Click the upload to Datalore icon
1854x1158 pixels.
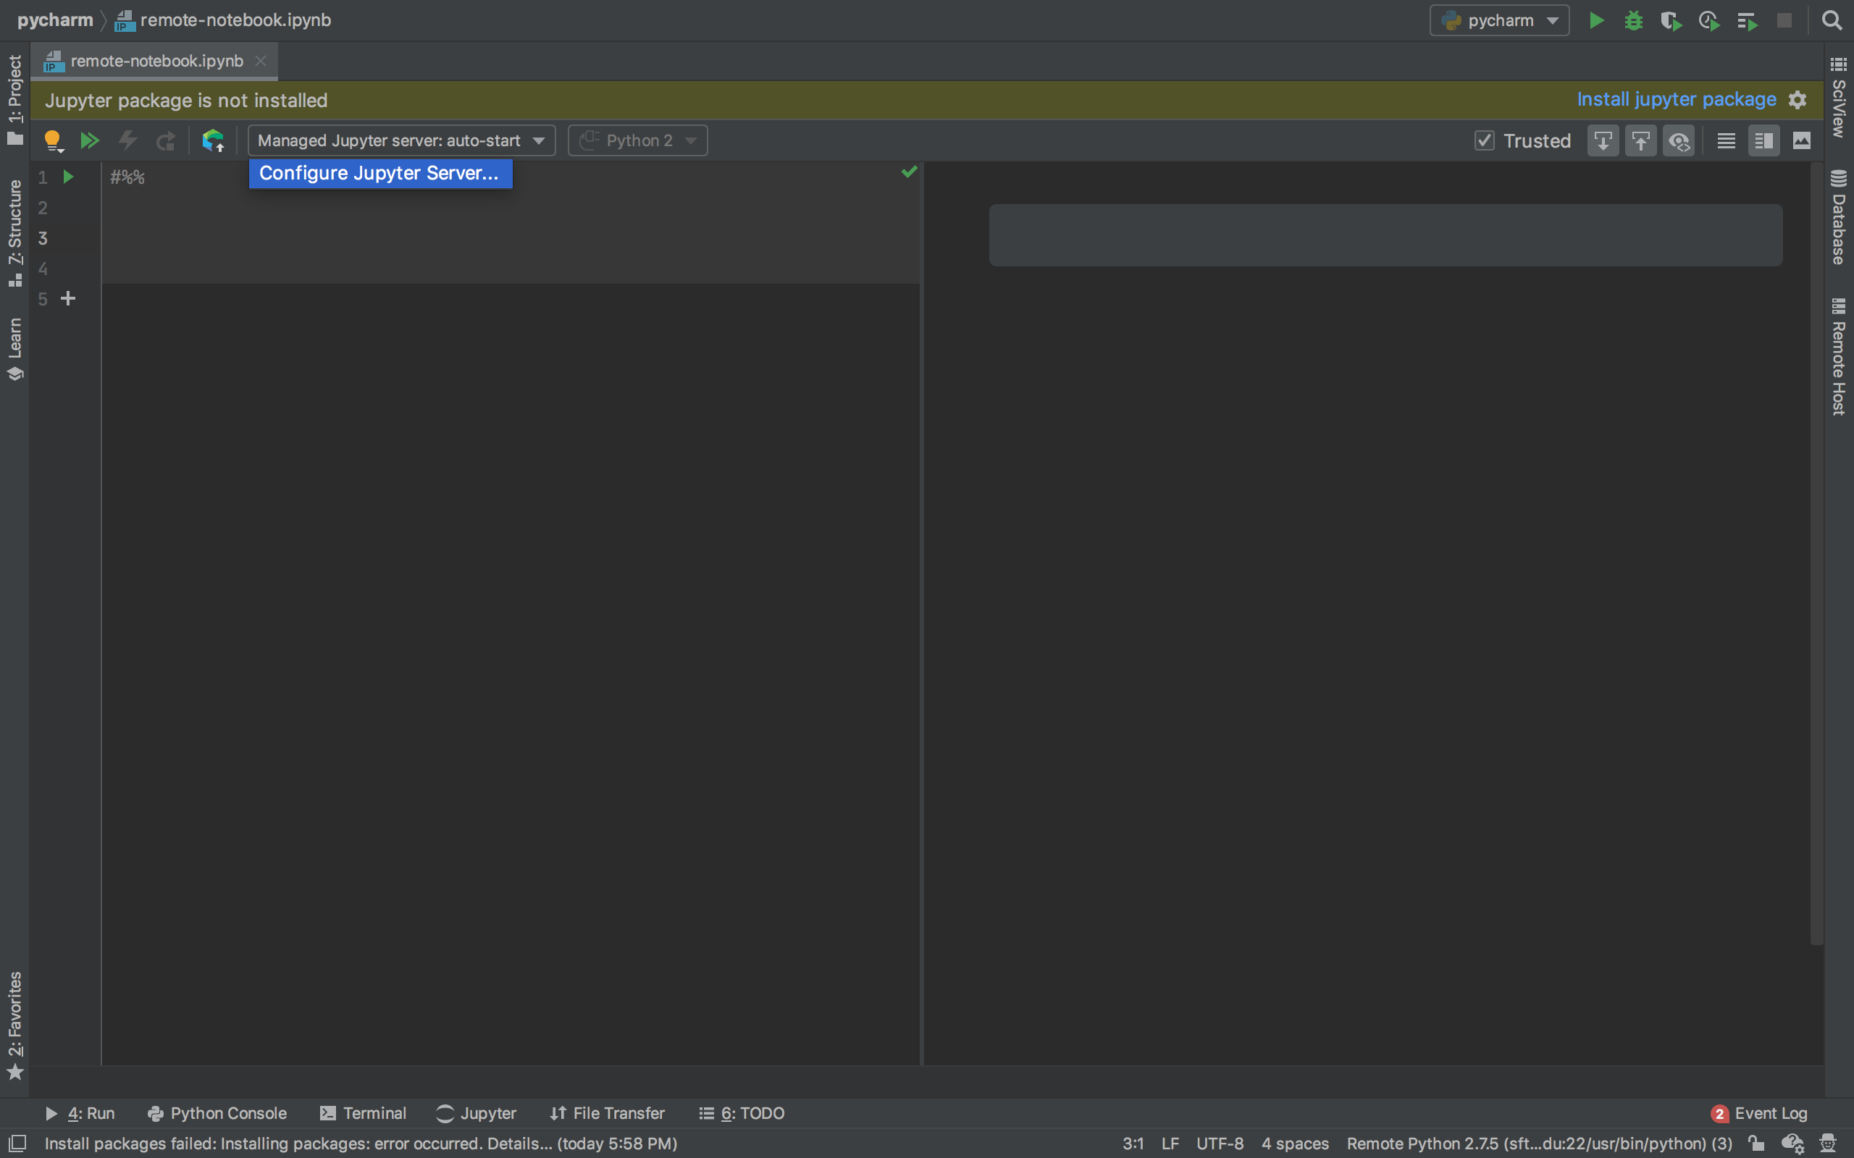213,141
